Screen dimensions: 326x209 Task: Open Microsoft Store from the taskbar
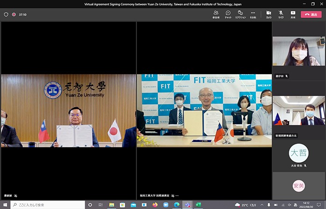point(122,205)
